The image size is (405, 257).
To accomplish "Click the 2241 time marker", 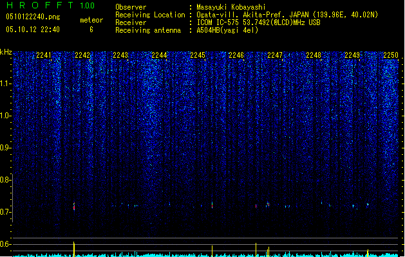I will coord(44,55).
